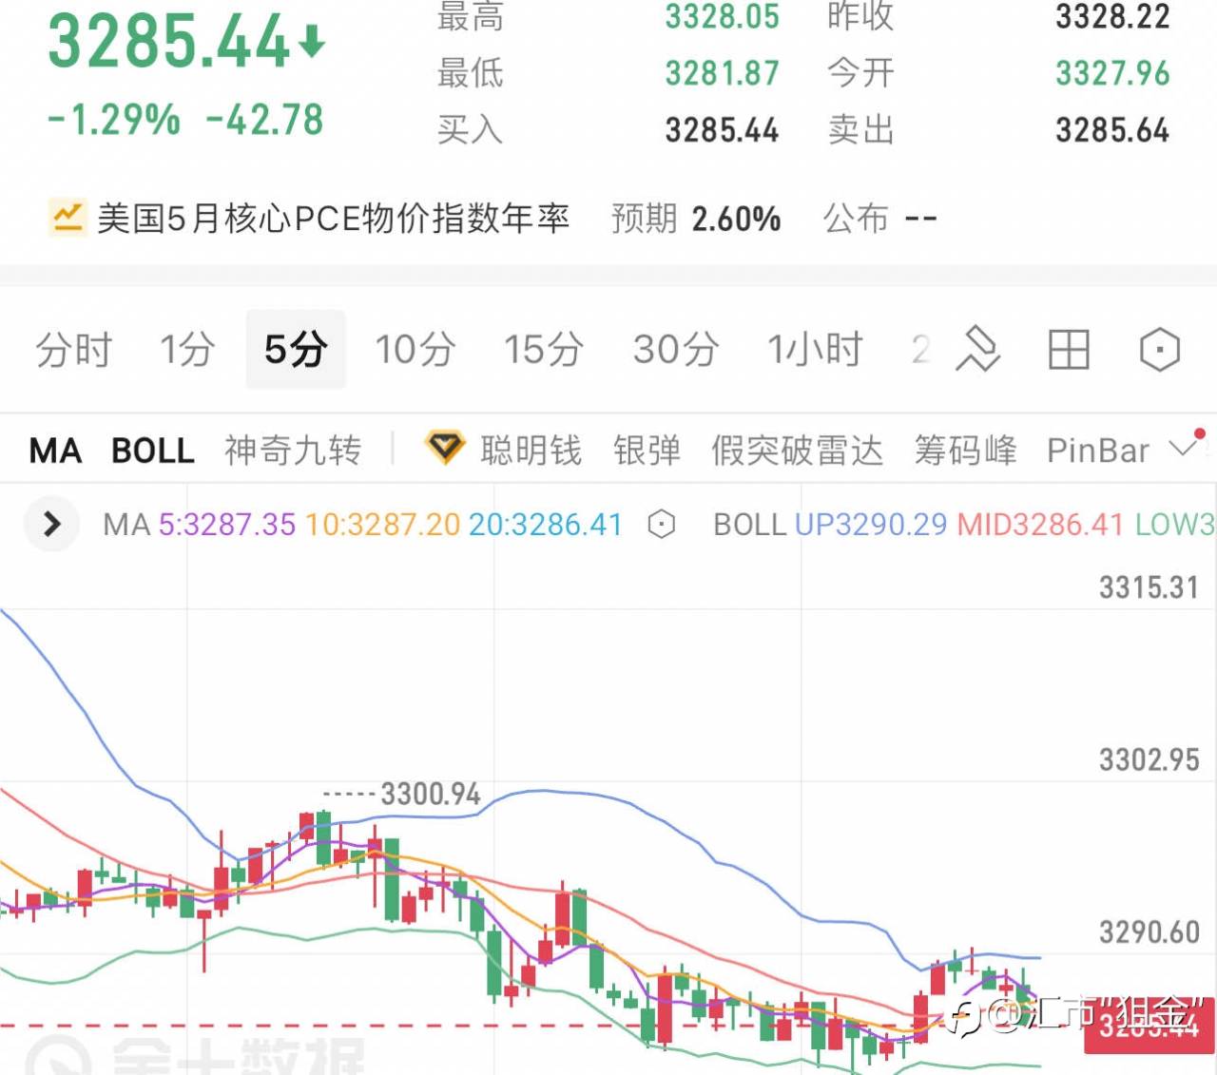Tap the 3302.95 price axis label

coord(1149,759)
